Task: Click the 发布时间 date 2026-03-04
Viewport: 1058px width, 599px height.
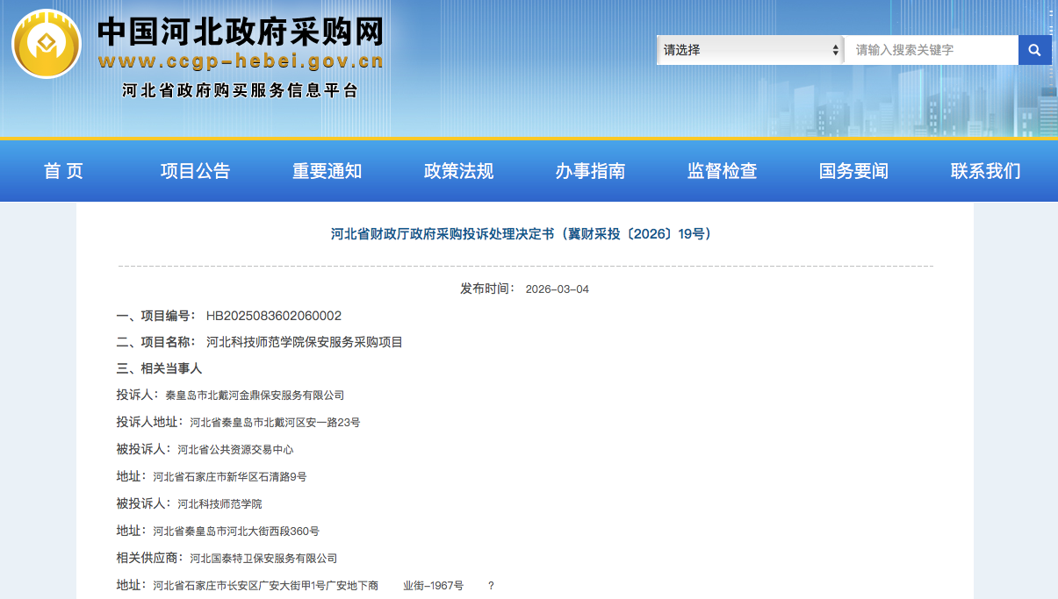Action: point(557,289)
